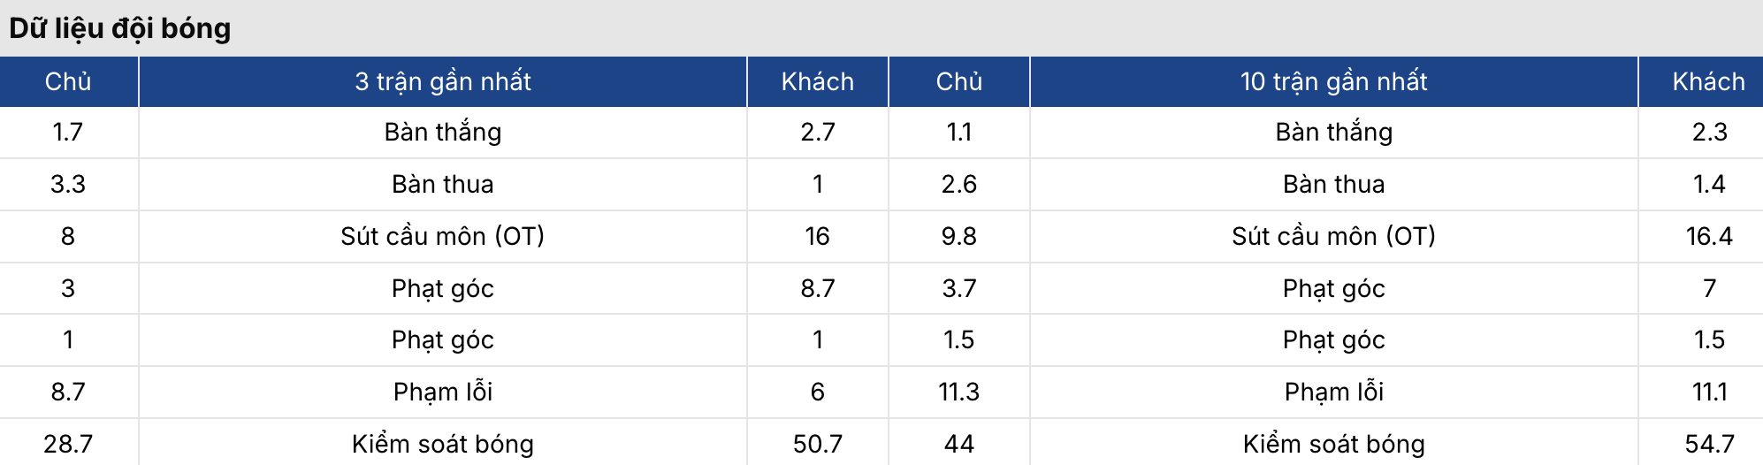Click the 16.4 shots value cell
The height and width of the screenshot is (465, 1763).
[x=1709, y=236]
